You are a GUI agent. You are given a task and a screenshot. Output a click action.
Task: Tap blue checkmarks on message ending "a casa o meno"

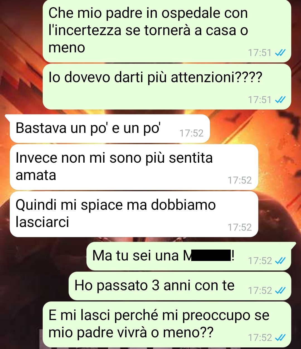(x=280, y=53)
